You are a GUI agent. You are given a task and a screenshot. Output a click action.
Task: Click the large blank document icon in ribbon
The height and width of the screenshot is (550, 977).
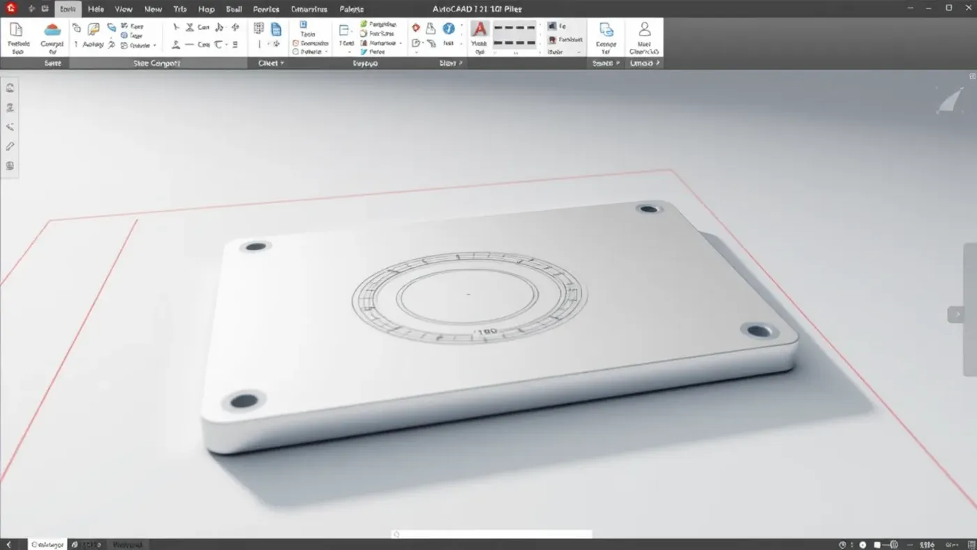(16, 29)
